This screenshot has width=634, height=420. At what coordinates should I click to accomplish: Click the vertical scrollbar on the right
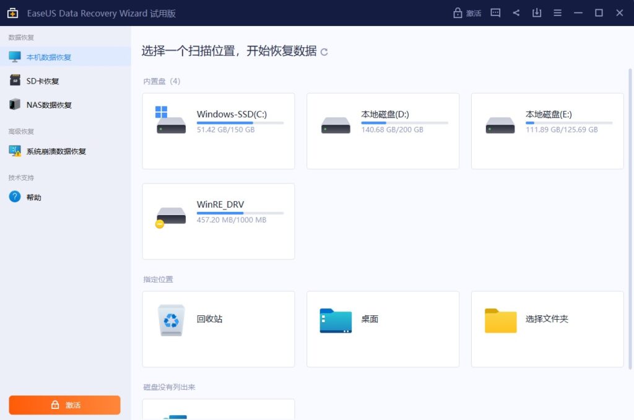[x=630, y=219]
